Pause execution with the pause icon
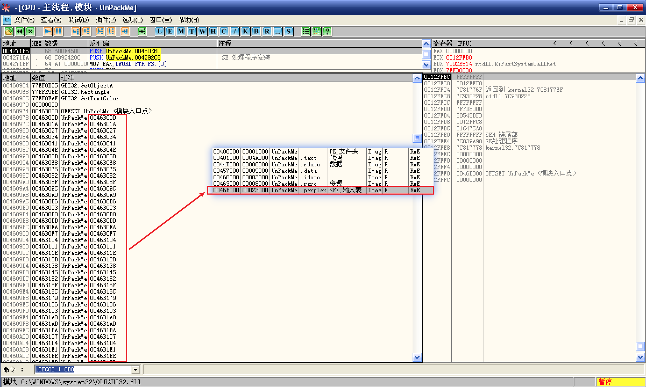 pyautogui.click(x=58, y=31)
